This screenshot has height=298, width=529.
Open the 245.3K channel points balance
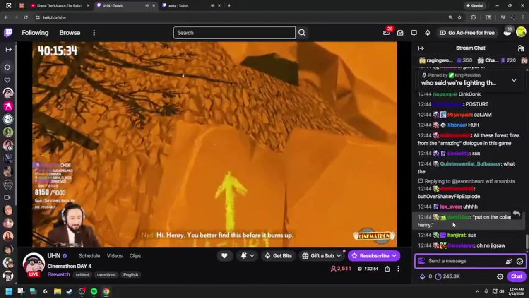tap(447, 276)
